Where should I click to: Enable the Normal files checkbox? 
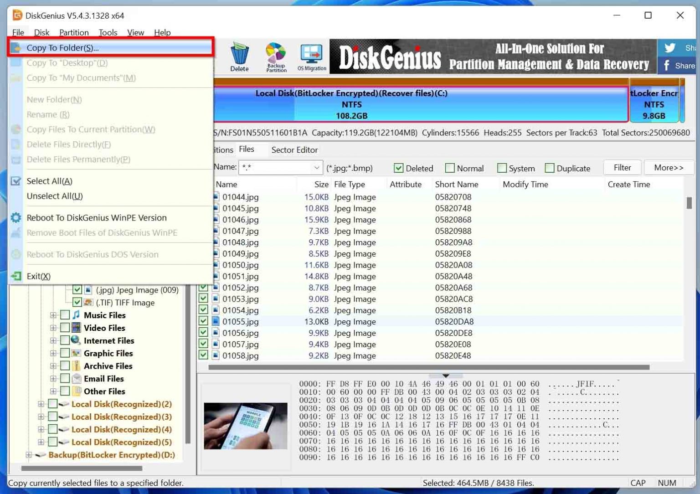(450, 168)
